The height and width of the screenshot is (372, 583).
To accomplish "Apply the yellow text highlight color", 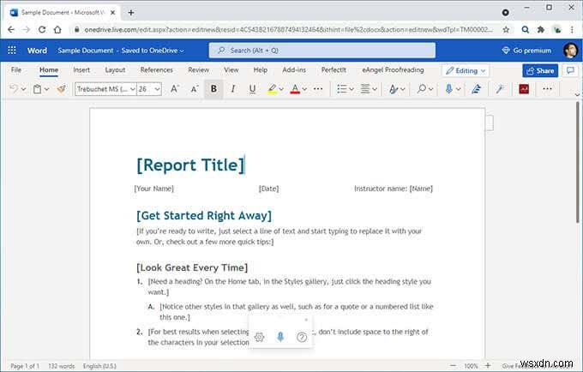I will (272, 89).
